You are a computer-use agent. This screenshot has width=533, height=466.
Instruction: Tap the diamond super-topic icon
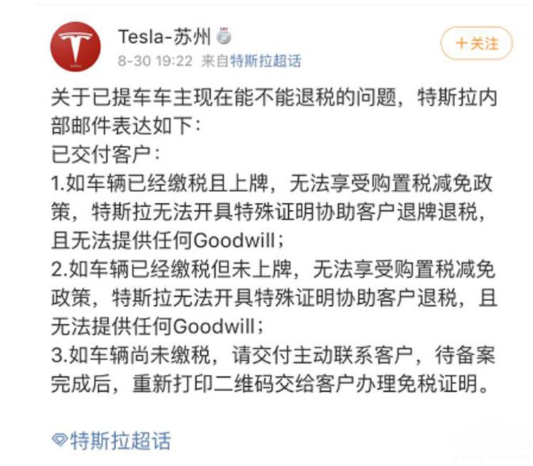click(x=60, y=440)
